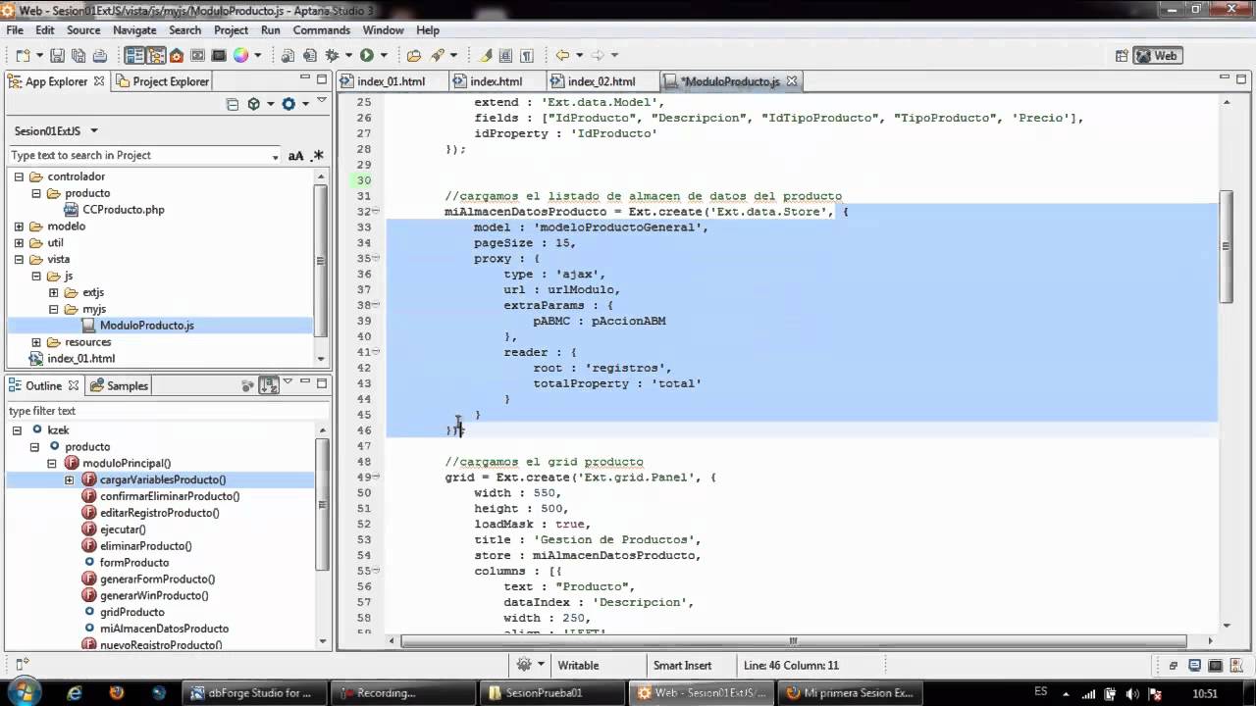Image resolution: width=1256 pixels, height=706 pixels.
Task: Switch to the Project Explorer tab
Action: click(x=162, y=81)
